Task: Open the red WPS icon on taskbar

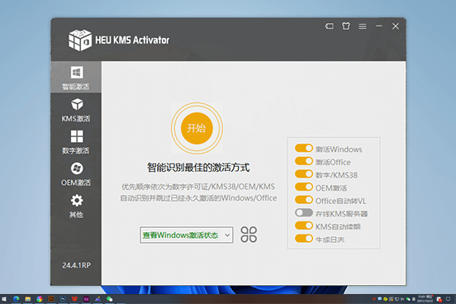Action: tap(74, 299)
